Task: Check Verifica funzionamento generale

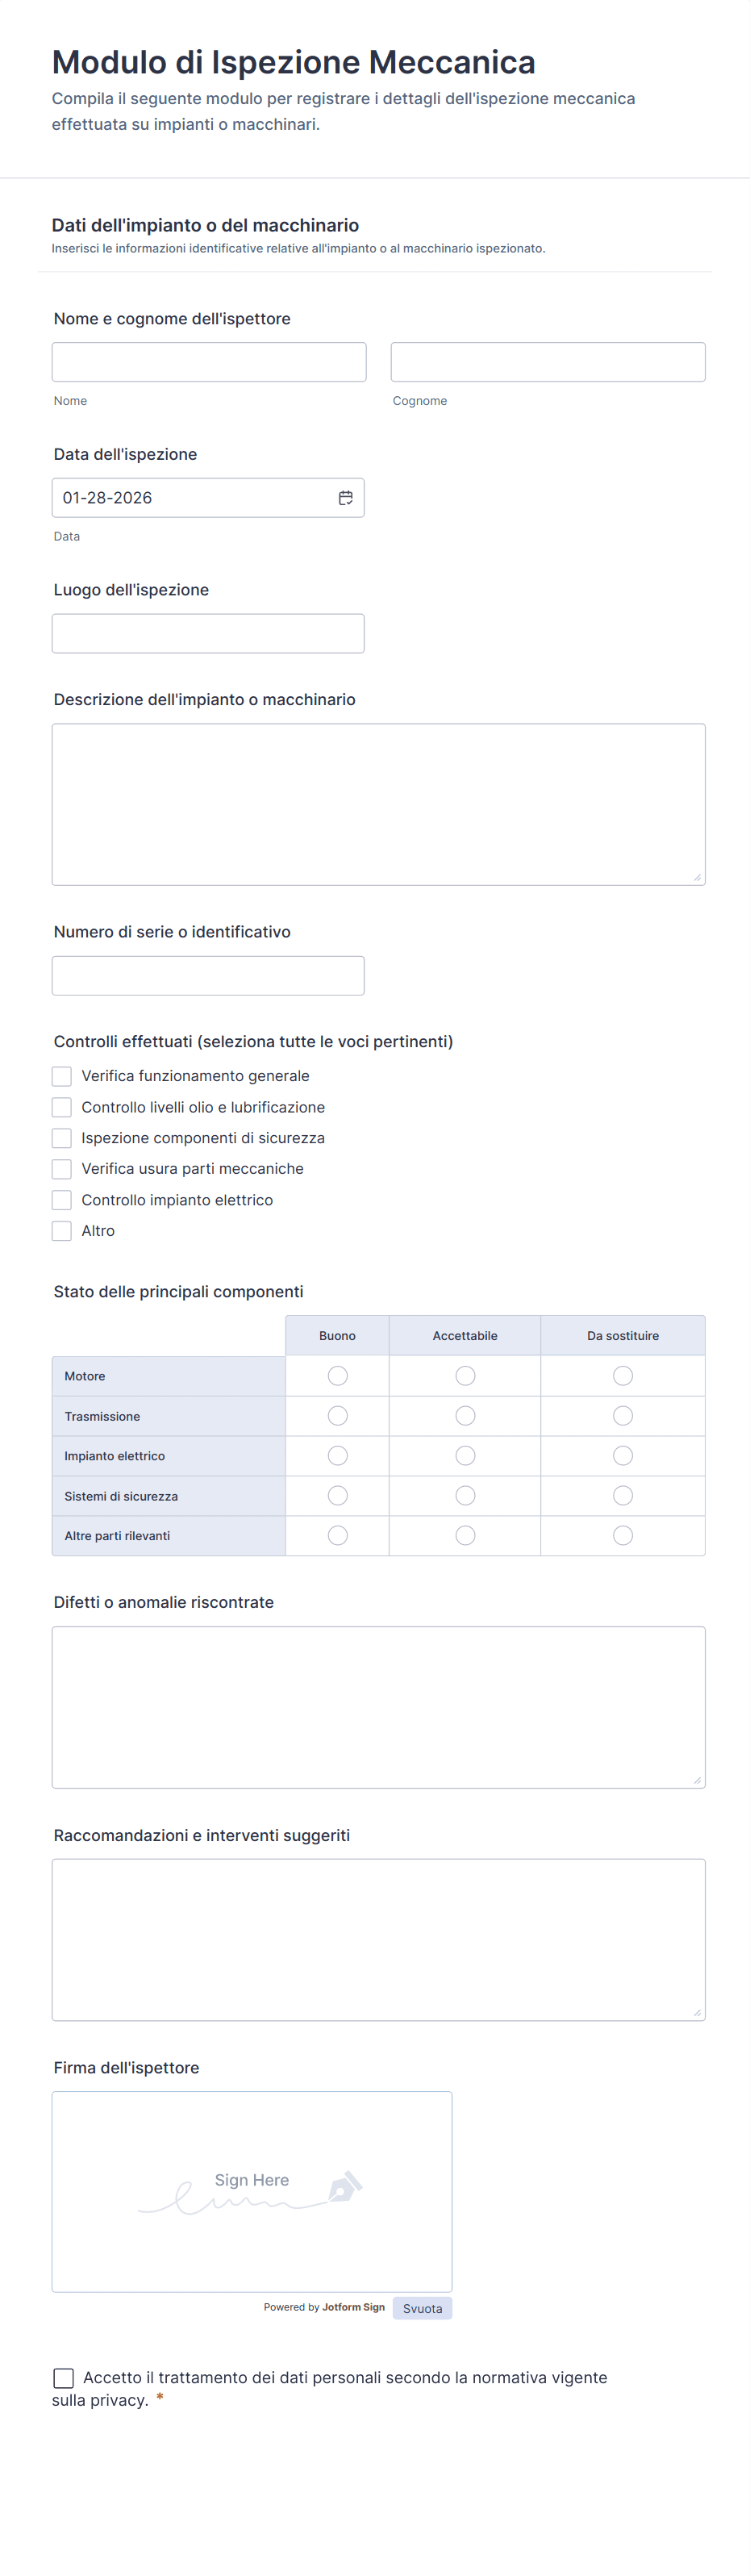Action: [x=62, y=1076]
